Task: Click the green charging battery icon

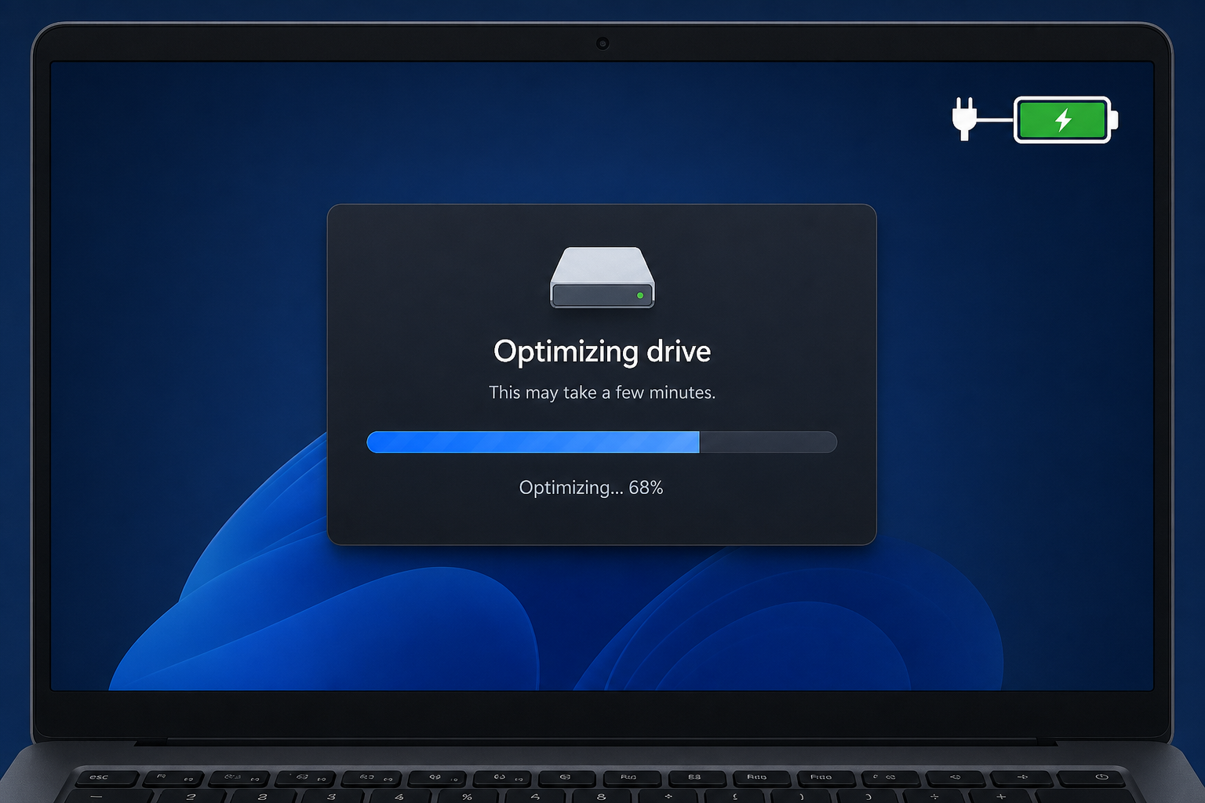Action: coord(1066,120)
